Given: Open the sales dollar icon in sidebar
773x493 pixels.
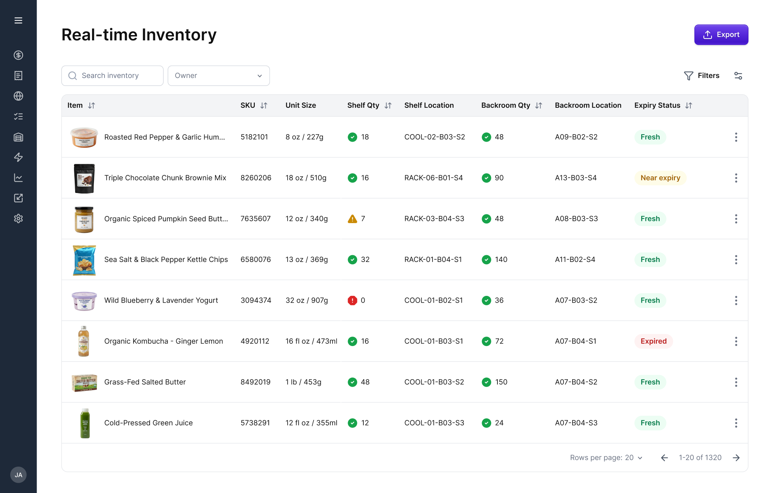Looking at the screenshot, I should [18, 55].
